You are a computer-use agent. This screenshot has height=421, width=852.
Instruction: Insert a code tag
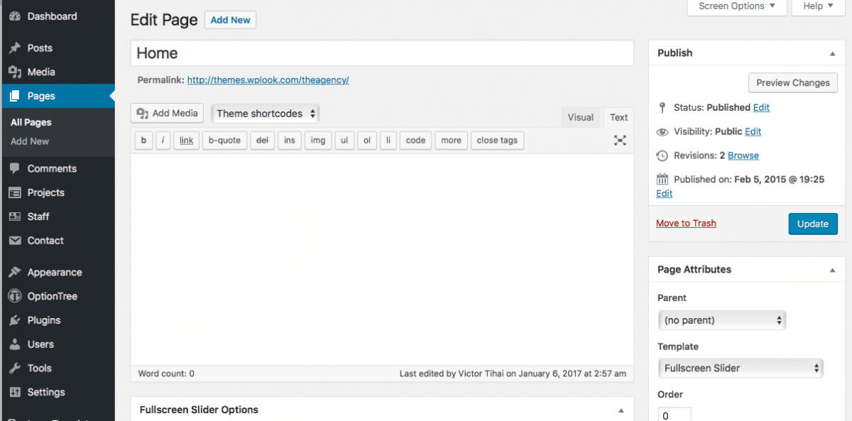point(415,140)
